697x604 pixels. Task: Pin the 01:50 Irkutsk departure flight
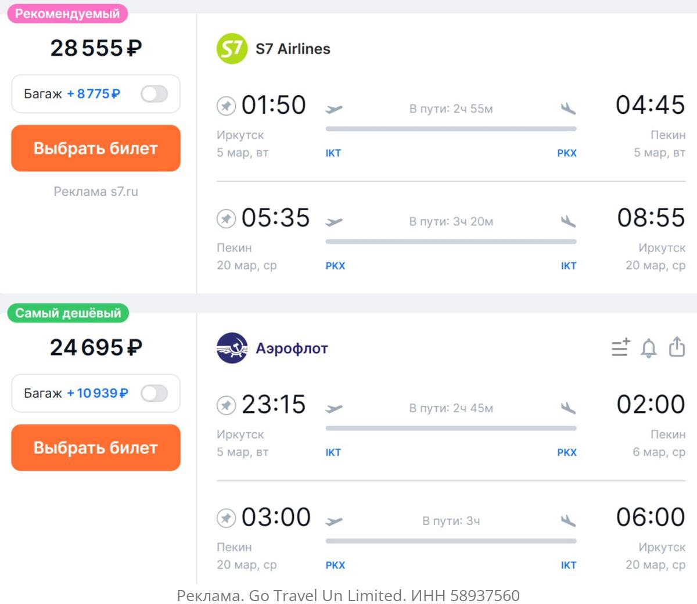click(x=226, y=106)
